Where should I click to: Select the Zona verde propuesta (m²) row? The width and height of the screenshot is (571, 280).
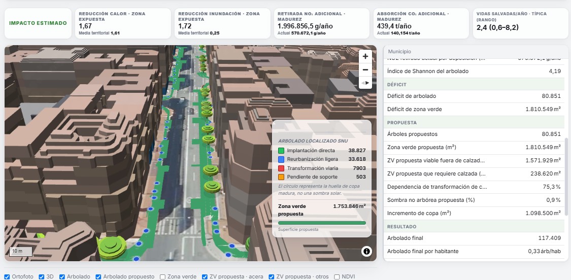474,148
